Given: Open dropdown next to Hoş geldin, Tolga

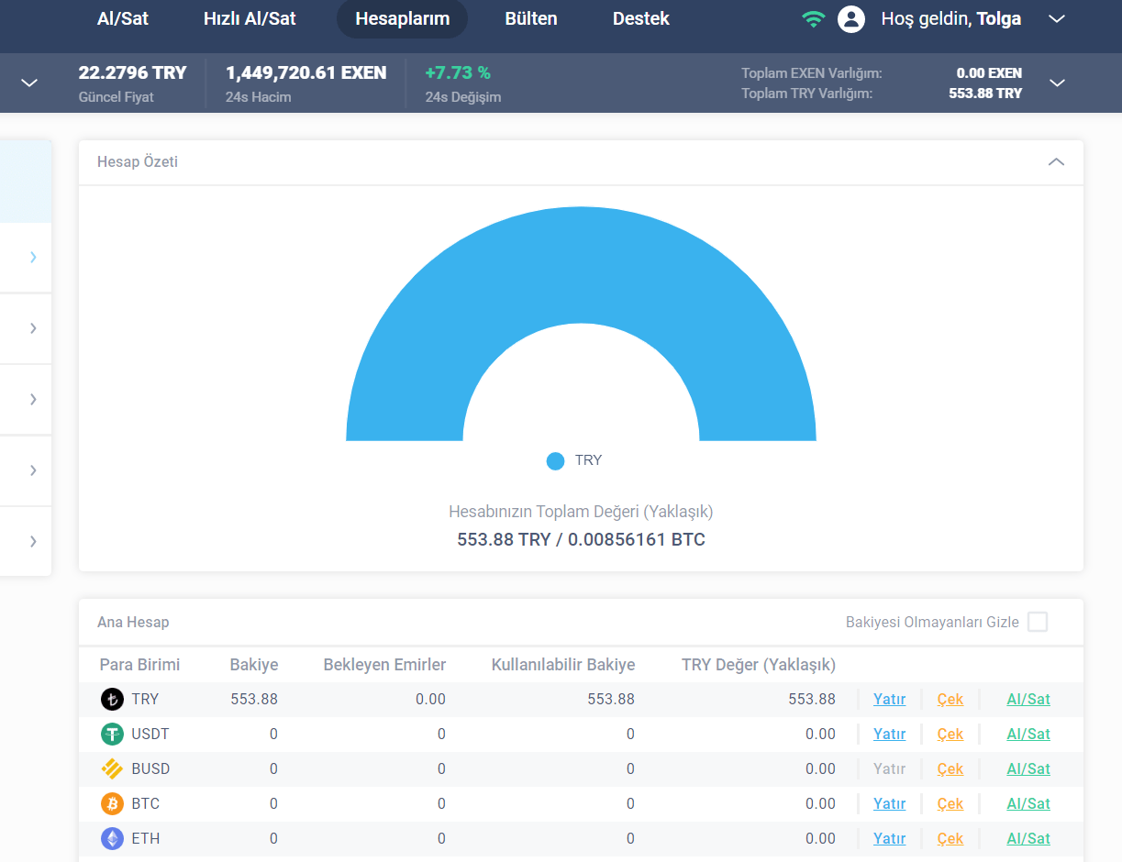Looking at the screenshot, I should click(1057, 19).
